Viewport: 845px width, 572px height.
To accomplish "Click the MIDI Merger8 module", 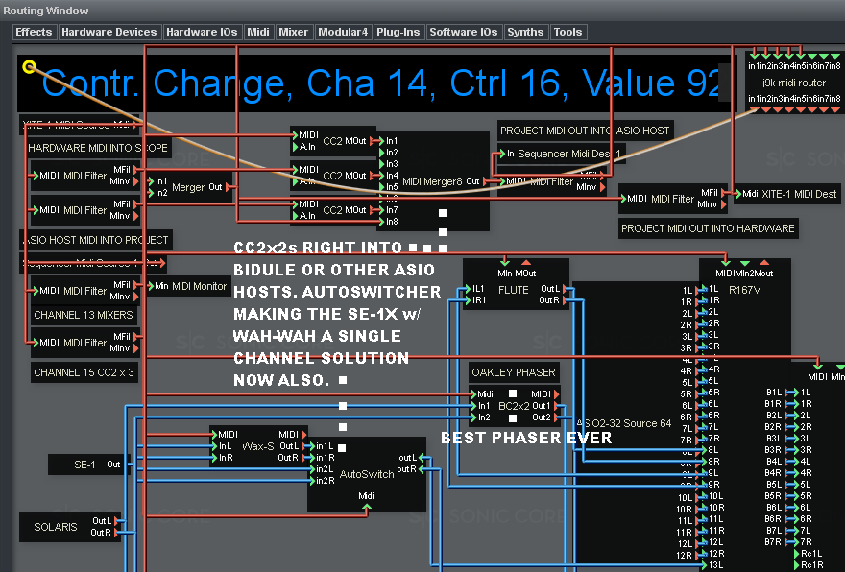I will click(432, 181).
